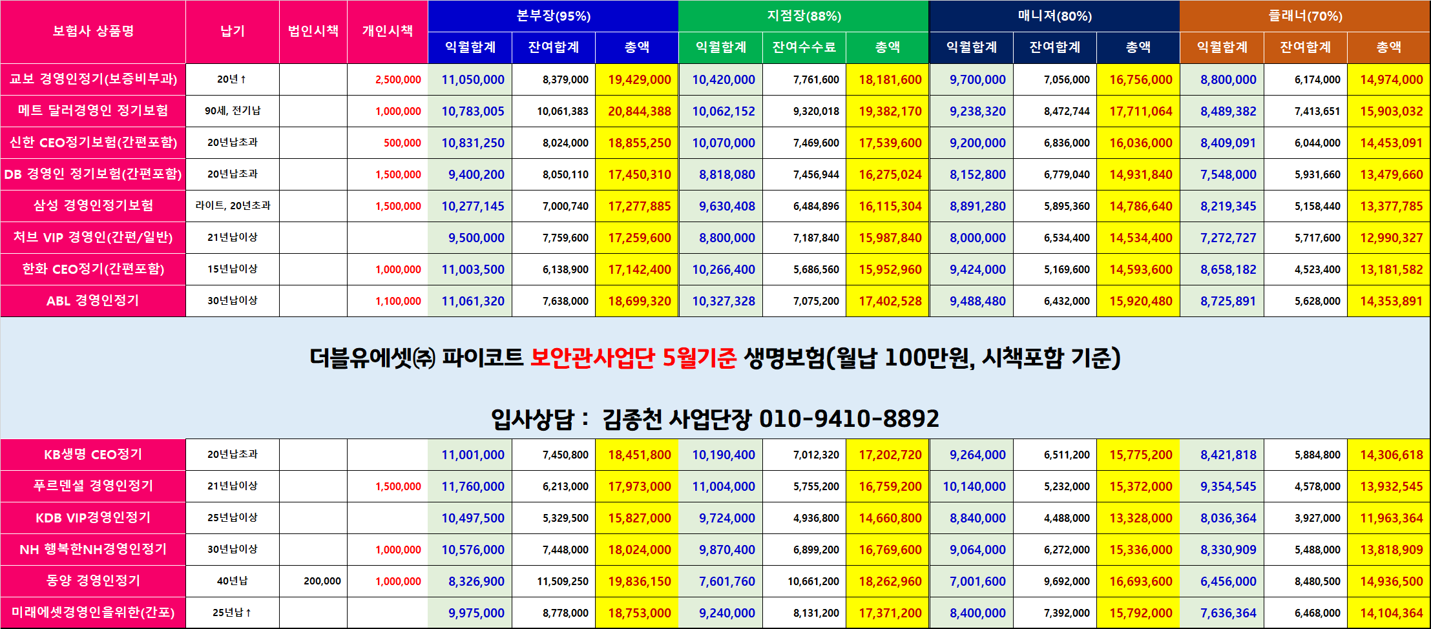Viewport: 1431px width, 629px height.
Task: Click the '개인시책' column header
Action: [x=388, y=32]
